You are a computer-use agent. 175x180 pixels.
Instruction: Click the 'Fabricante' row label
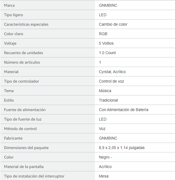(13, 138)
